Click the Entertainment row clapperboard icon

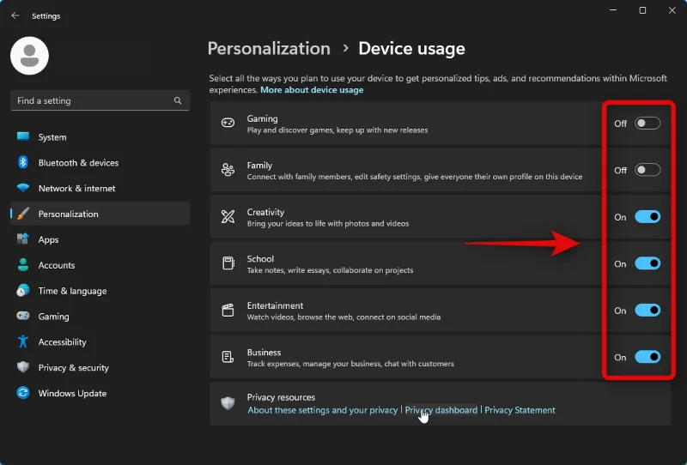coord(228,310)
